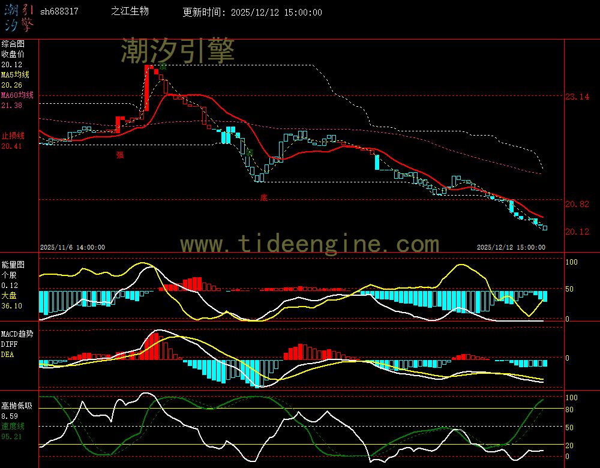600x468 pixels.
Task: Click the red 底 bottom signal marker
Action: pos(263,197)
